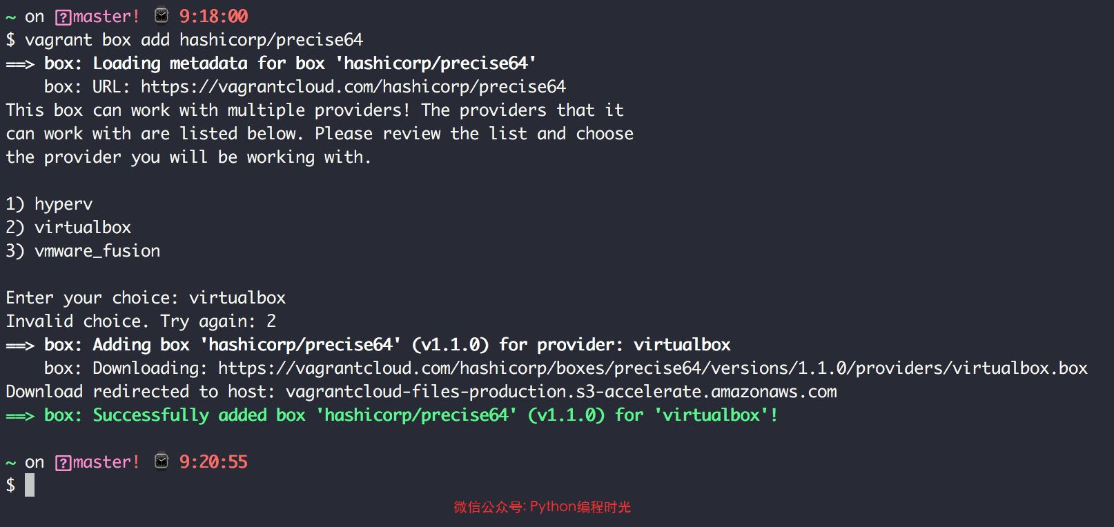Select option 3) vmware_fusion
The image size is (1114, 527).
(83, 251)
